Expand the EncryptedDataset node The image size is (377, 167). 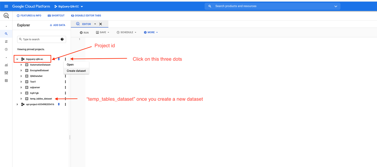click(21, 70)
